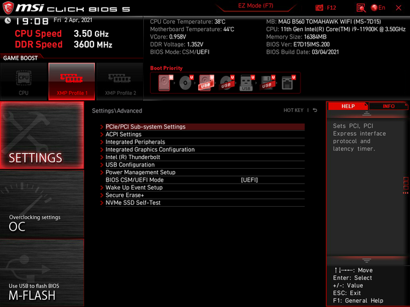Open the [UEFI] value for BIOS CSM/UEFI Mode
The height and width of the screenshot is (307, 410).
point(249,180)
